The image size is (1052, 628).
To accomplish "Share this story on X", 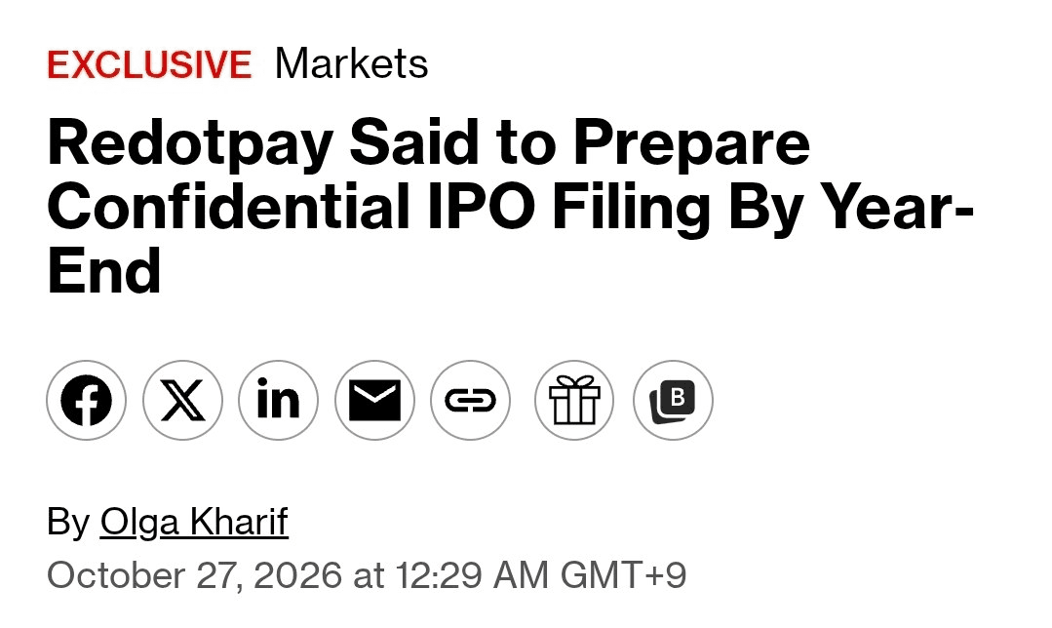I will (182, 401).
